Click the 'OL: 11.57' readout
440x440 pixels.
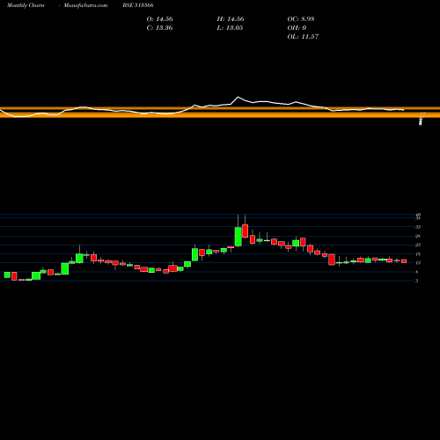303,37
